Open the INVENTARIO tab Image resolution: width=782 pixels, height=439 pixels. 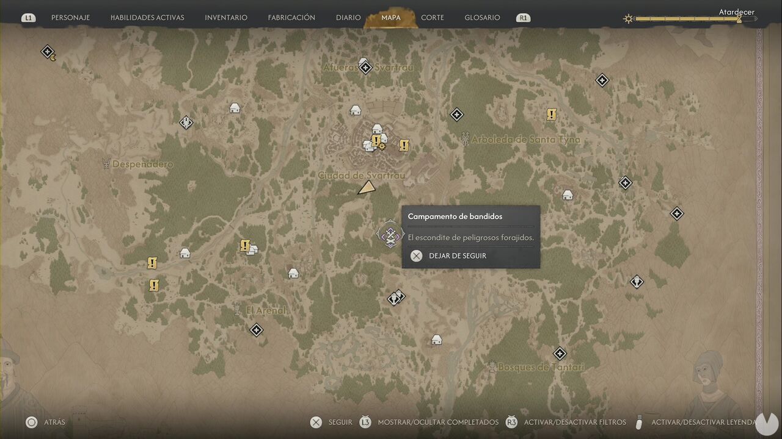[226, 18]
